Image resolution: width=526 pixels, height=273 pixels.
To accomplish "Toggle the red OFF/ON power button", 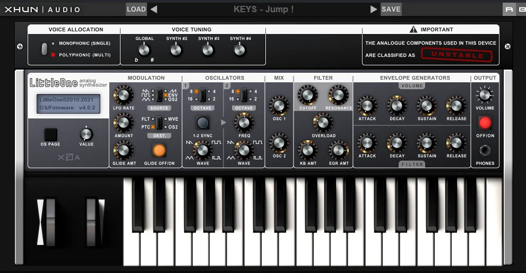I will [485, 123].
